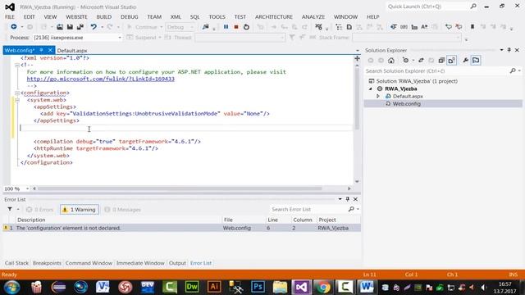Open Photoshop from the Windows taskbar
This screenshot has width=525, height=295.
(x=258, y=288)
